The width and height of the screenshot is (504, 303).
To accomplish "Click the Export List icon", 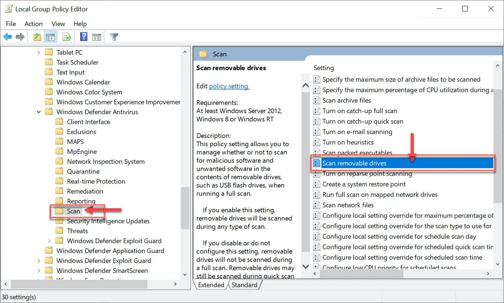I will pyautogui.click(x=66, y=36).
